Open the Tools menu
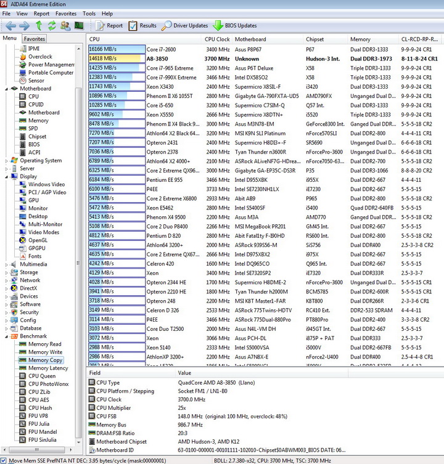This screenshot has height=464, width=444. click(x=89, y=14)
